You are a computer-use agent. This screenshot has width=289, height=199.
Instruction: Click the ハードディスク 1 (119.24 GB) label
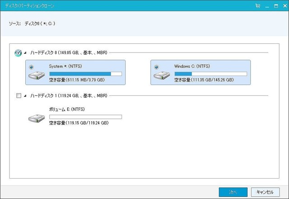pos(69,95)
